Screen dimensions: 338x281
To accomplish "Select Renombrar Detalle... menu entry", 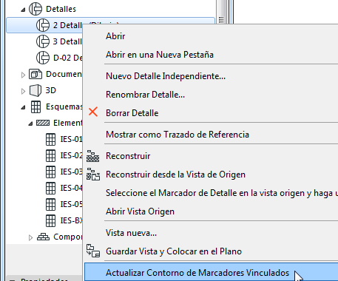I will [145, 95].
